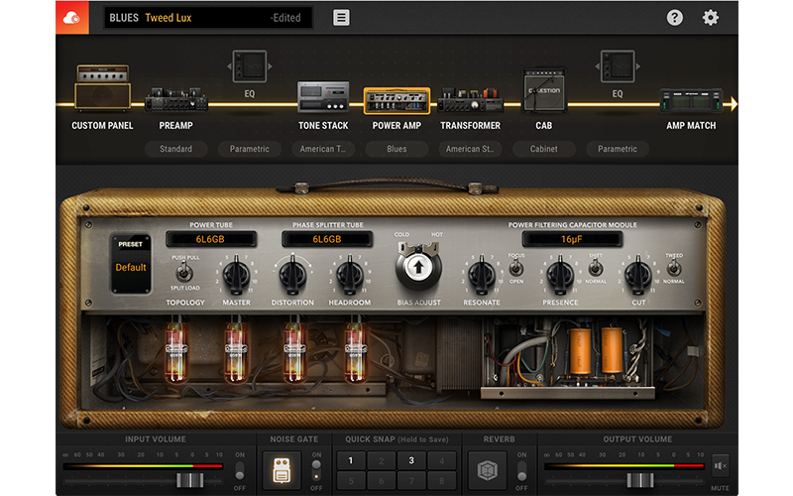Open the American St.. transformer dropdown
The width and height of the screenshot is (793, 496).
point(470,149)
